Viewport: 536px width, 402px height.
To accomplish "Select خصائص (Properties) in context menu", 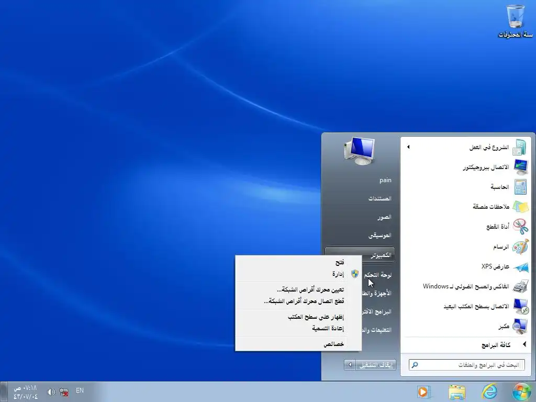I will (x=298, y=344).
